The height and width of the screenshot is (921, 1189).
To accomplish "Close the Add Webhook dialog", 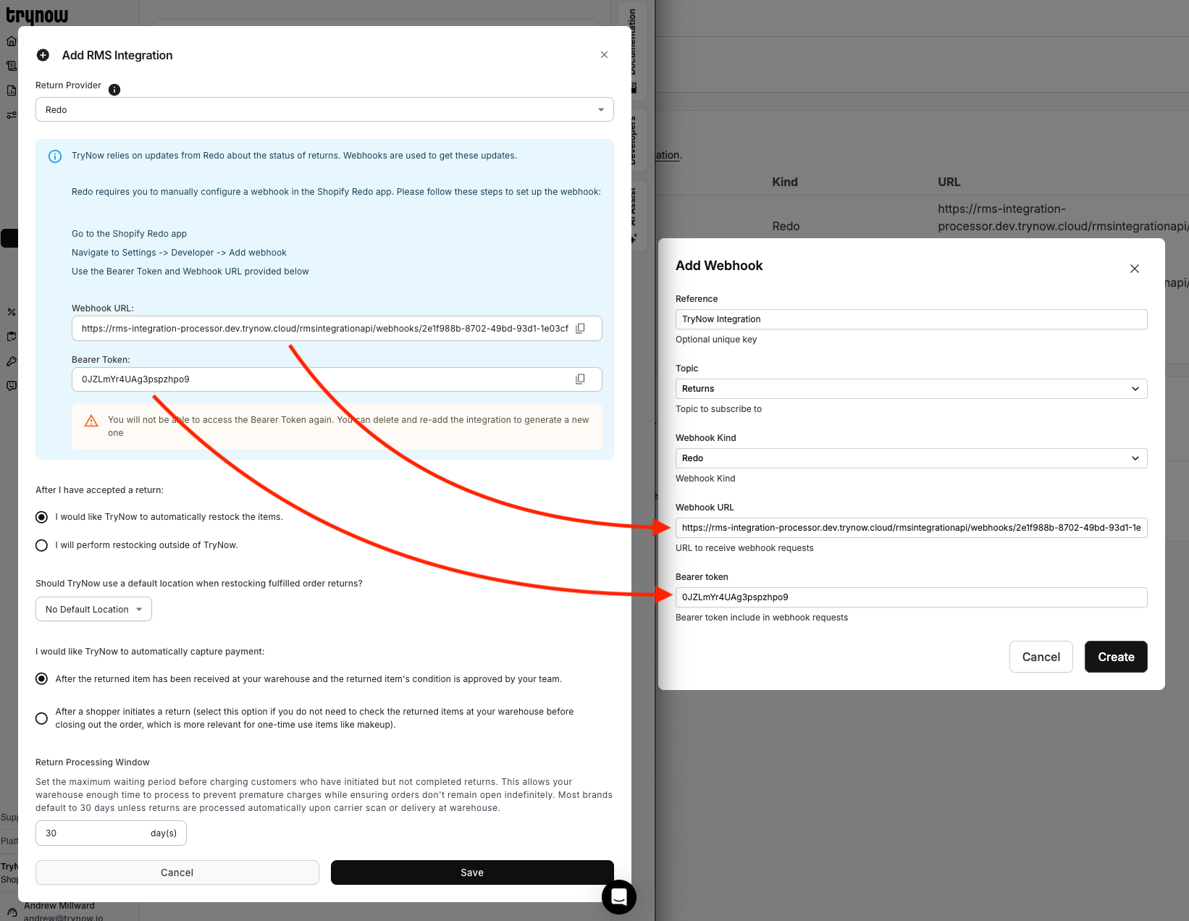I will [x=1135, y=269].
